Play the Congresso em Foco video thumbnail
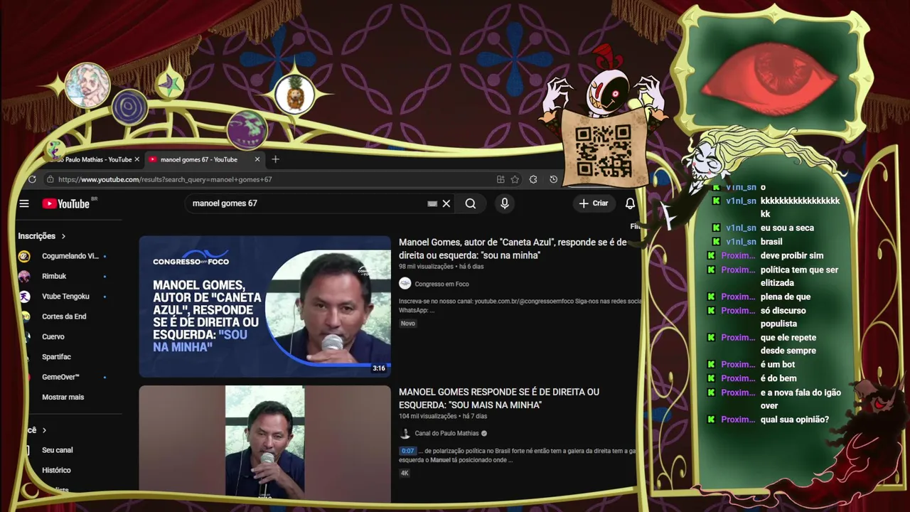Viewport: 910px width, 512px height. [x=265, y=306]
